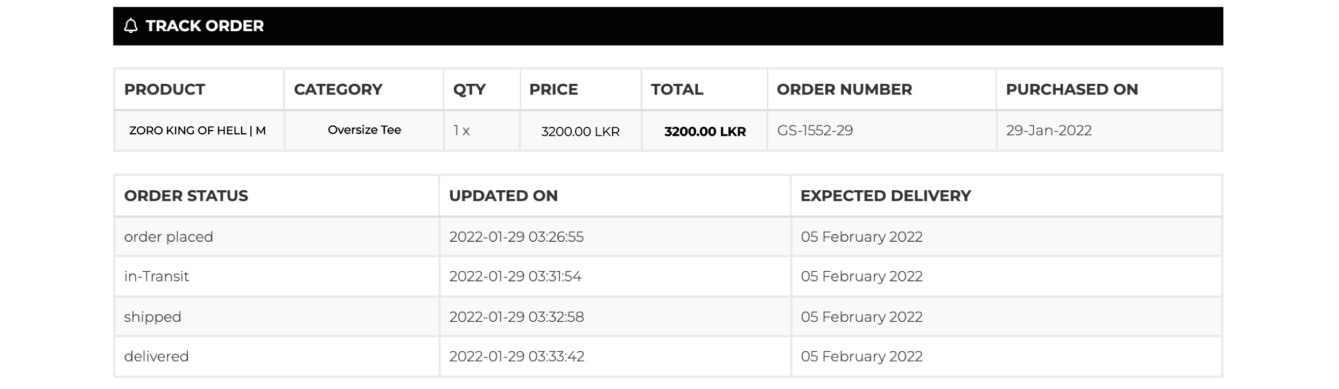Viewport: 1339px width, 389px height.
Task: Click the TRACK ORDER header title
Action: 205,26
